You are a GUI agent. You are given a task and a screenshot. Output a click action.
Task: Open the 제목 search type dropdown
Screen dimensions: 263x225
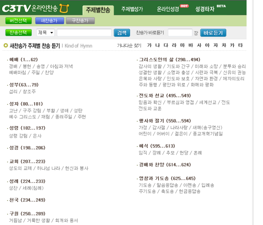46,33
